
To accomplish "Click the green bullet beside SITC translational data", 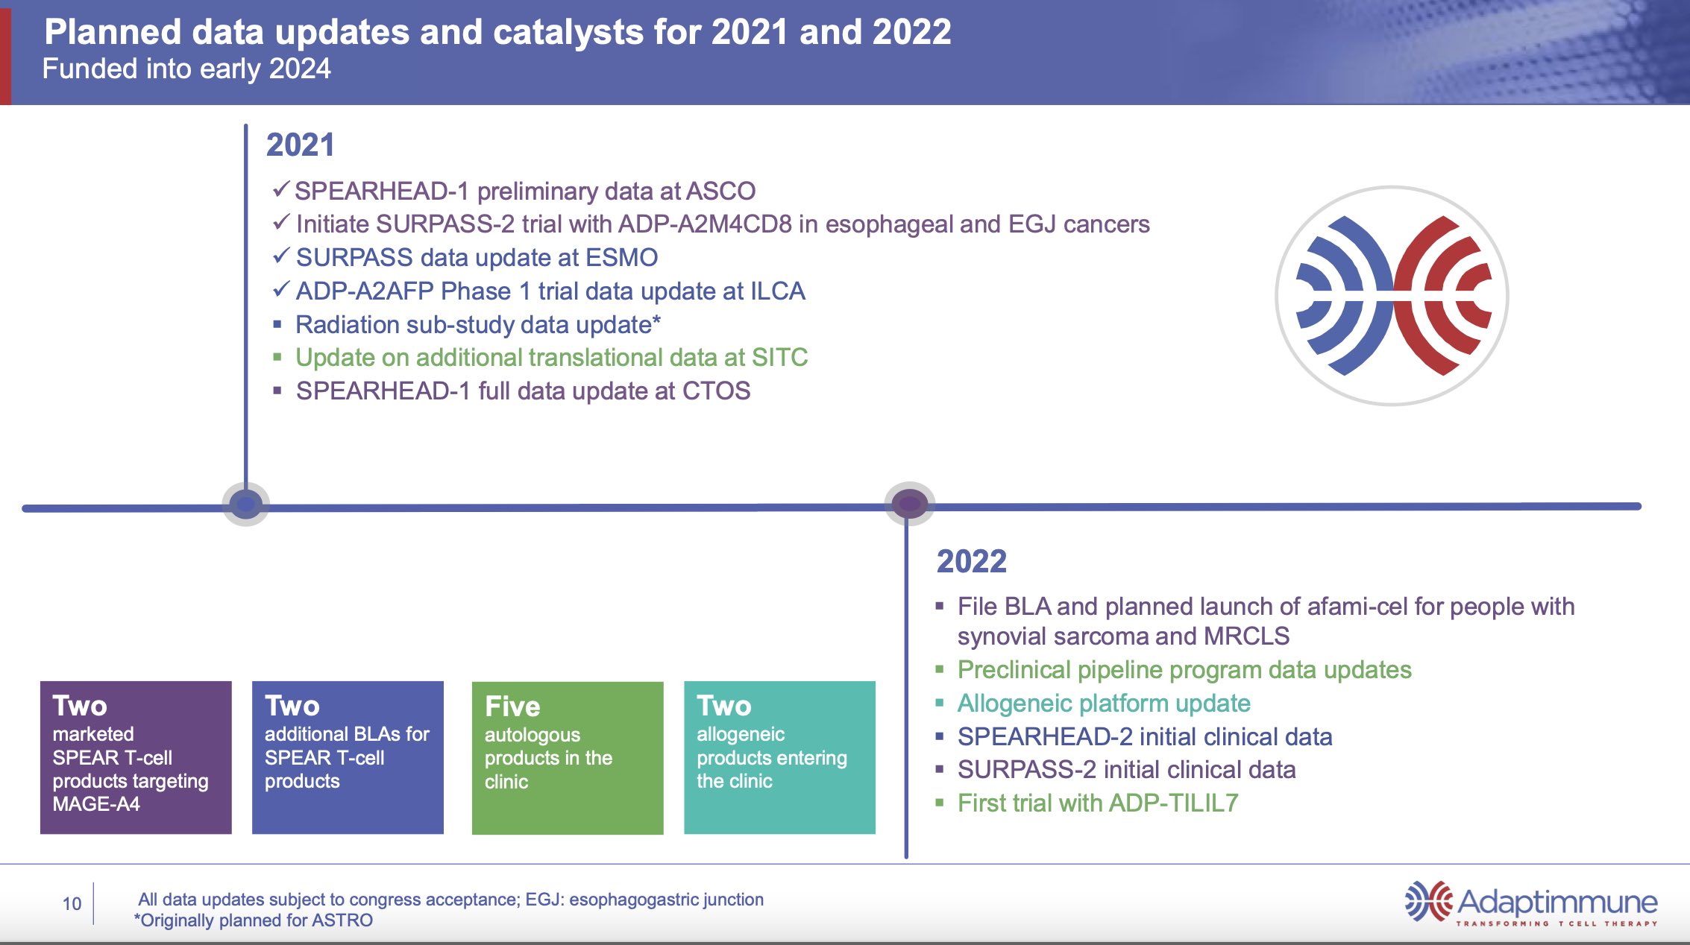I will pos(279,358).
